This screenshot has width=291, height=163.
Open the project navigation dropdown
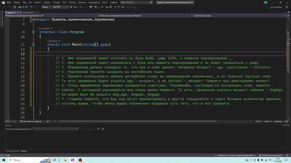pos(52,16)
